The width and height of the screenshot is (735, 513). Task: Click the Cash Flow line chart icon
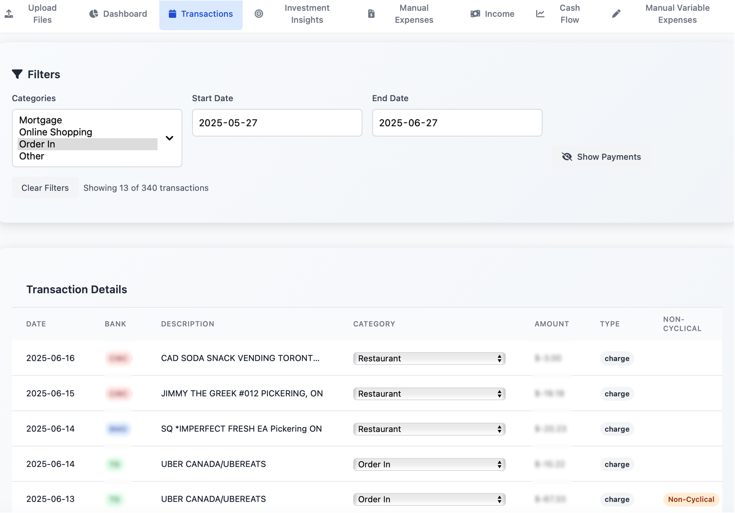tap(540, 14)
